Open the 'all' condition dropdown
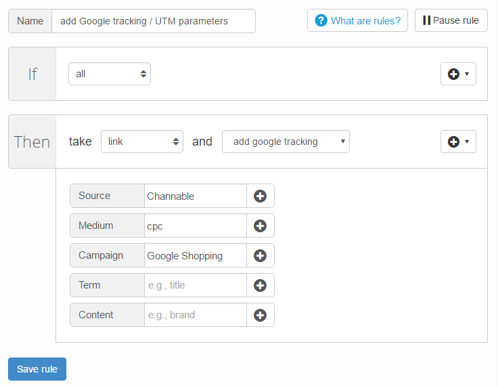Screen dimensions: 498x386 (x=110, y=74)
